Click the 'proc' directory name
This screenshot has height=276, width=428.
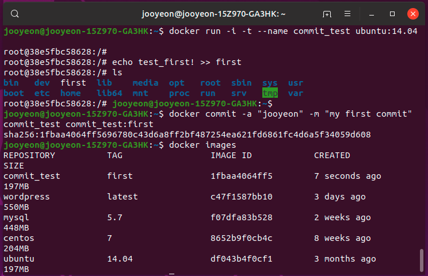pos(179,93)
